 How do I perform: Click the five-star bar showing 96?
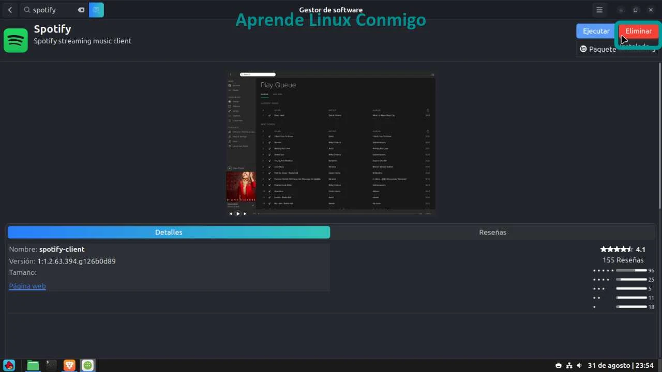[x=631, y=270]
